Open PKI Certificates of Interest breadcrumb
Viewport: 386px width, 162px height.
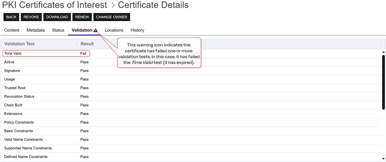(55, 5)
